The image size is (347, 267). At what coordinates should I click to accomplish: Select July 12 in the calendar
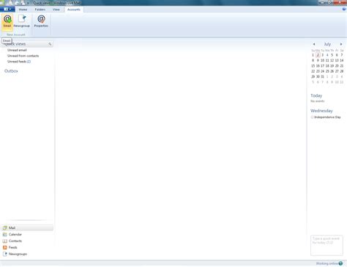click(x=332, y=60)
